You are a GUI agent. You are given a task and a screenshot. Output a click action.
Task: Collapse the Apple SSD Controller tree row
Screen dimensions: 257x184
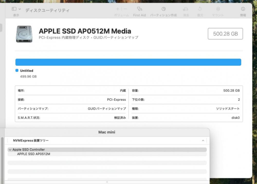click(x=10, y=150)
